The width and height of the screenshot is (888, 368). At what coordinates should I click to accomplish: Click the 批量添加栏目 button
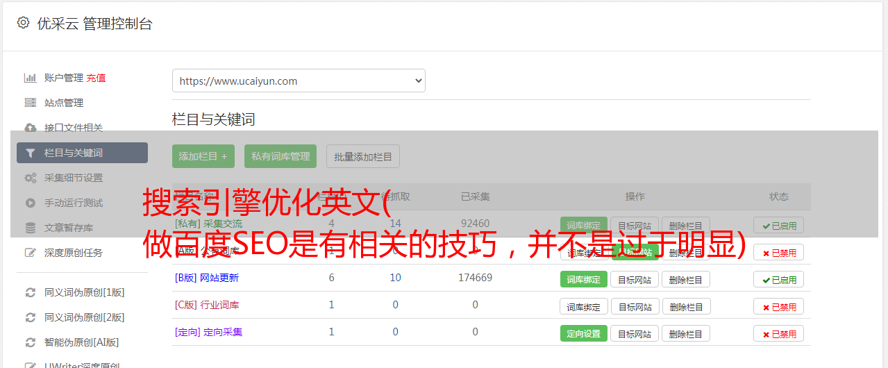point(363,156)
